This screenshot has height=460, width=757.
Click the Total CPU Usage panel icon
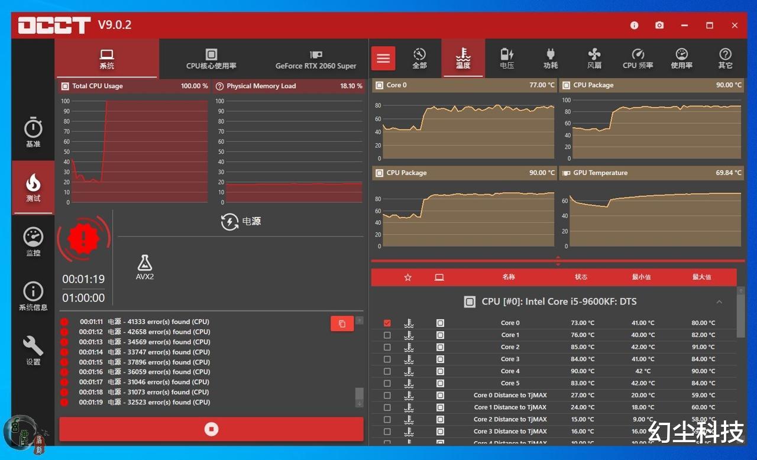(x=65, y=86)
